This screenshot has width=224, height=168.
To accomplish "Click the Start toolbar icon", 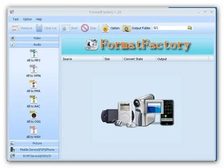I will [x=66, y=28].
